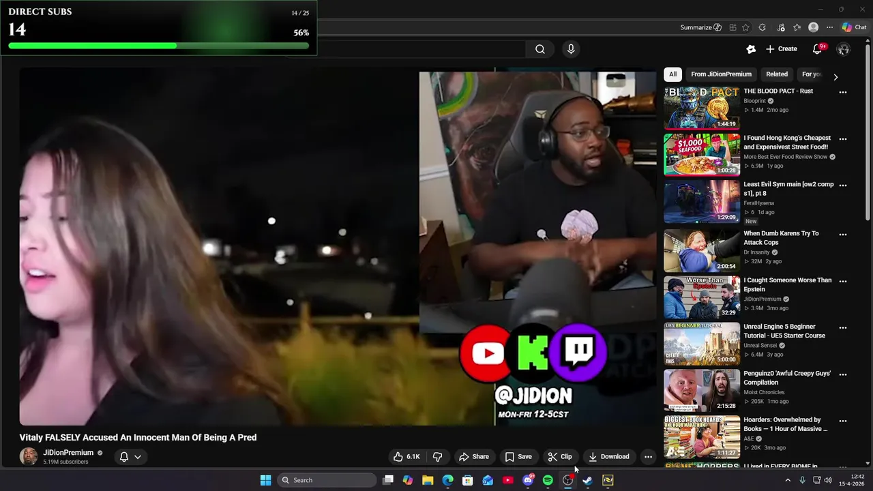Expand notification options chevron
Image resolution: width=873 pixels, height=491 pixels.
click(x=138, y=457)
